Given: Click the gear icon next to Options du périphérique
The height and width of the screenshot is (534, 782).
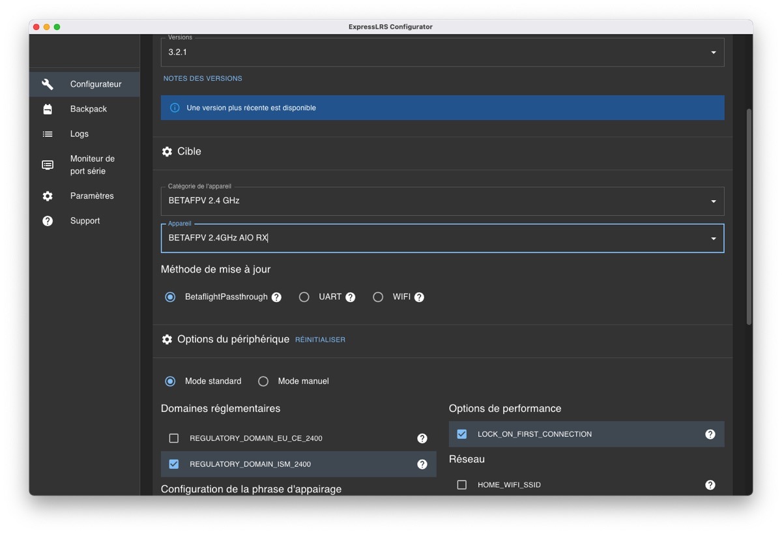Looking at the screenshot, I should (167, 340).
